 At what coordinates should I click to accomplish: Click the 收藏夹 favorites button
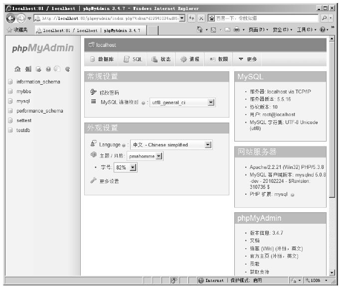pyautogui.click(x=17, y=30)
